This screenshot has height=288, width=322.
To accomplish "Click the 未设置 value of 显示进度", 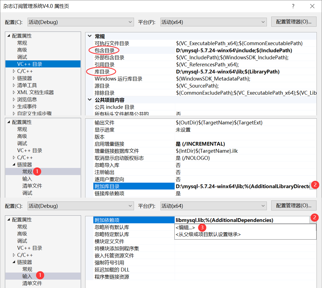I will tap(183, 130).
